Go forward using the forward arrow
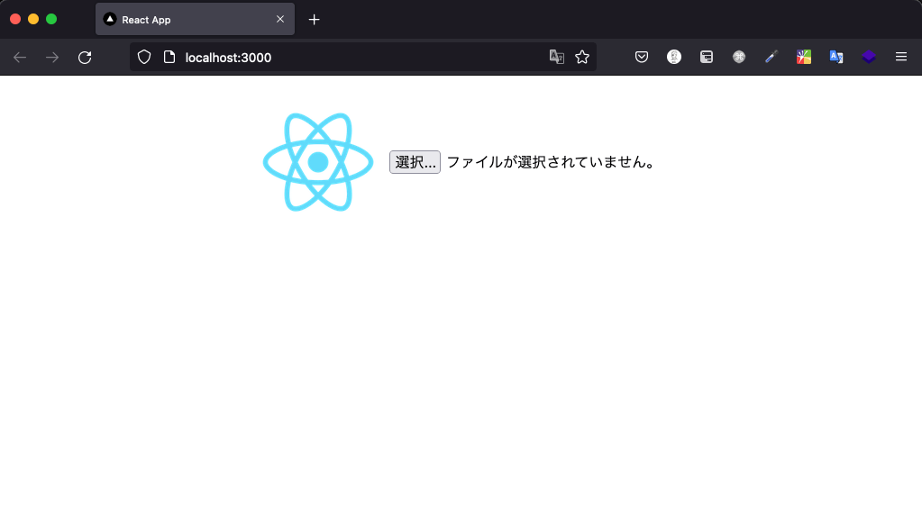Image resolution: width=922 pixels, height=507 pixels. tap(52, 57)
